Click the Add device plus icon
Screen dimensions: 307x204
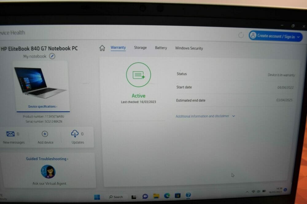point(45,134)
